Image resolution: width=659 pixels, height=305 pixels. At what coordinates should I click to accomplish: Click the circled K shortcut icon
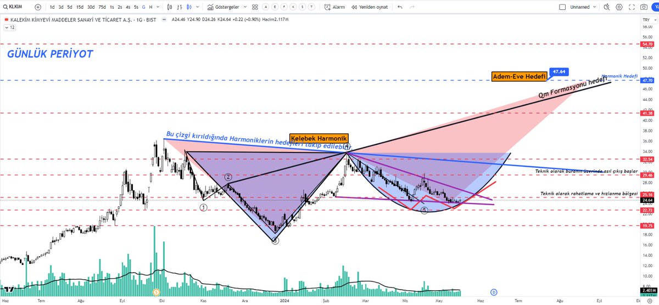point(294,7)
